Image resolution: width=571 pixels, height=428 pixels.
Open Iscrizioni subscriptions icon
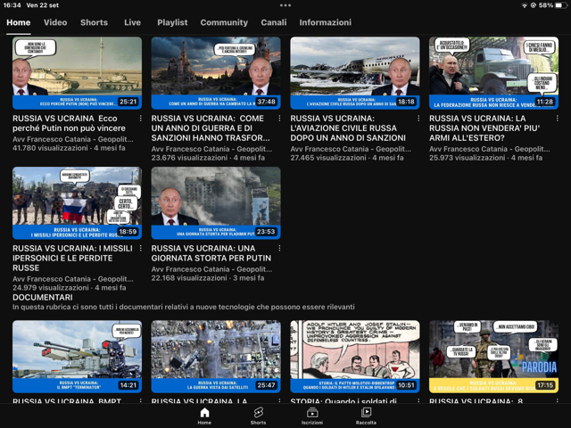pos(312,416)
